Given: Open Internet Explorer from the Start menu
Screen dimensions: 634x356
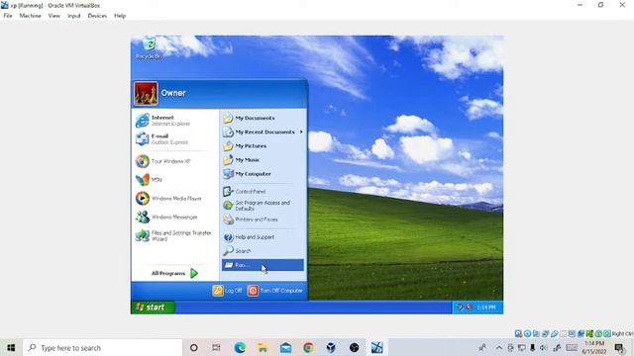Looking at the screenshot, I should 174,121.
